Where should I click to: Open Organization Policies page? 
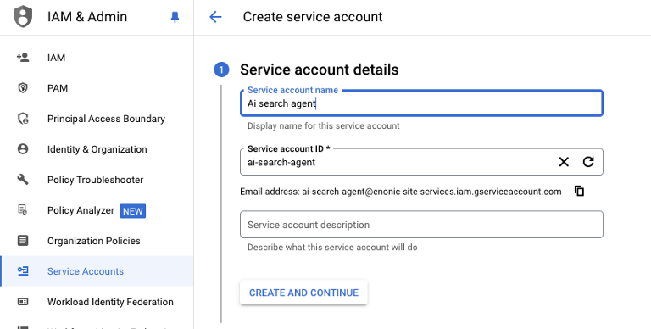97,241
